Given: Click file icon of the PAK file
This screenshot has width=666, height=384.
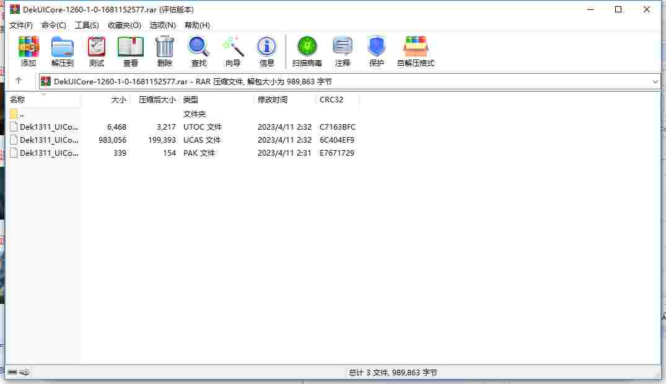Looking at the screenshot, I should (14, 153).
